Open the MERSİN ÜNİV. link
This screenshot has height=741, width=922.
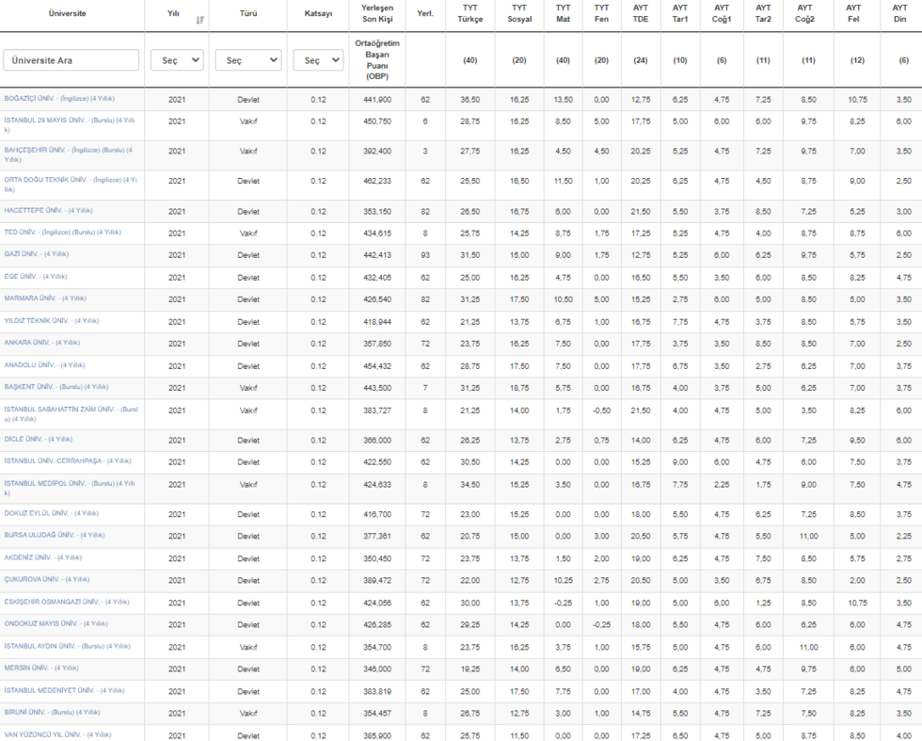point(41,668)
